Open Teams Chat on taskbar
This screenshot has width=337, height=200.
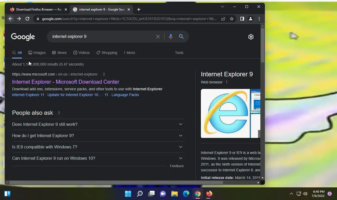pos(163,194)
